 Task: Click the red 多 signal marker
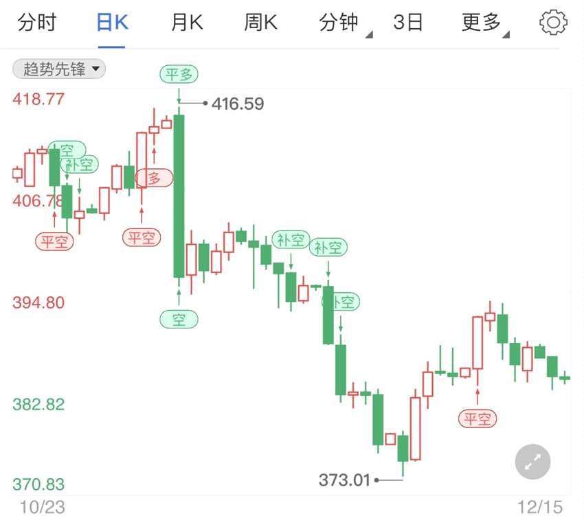click(x=154, y=177)
